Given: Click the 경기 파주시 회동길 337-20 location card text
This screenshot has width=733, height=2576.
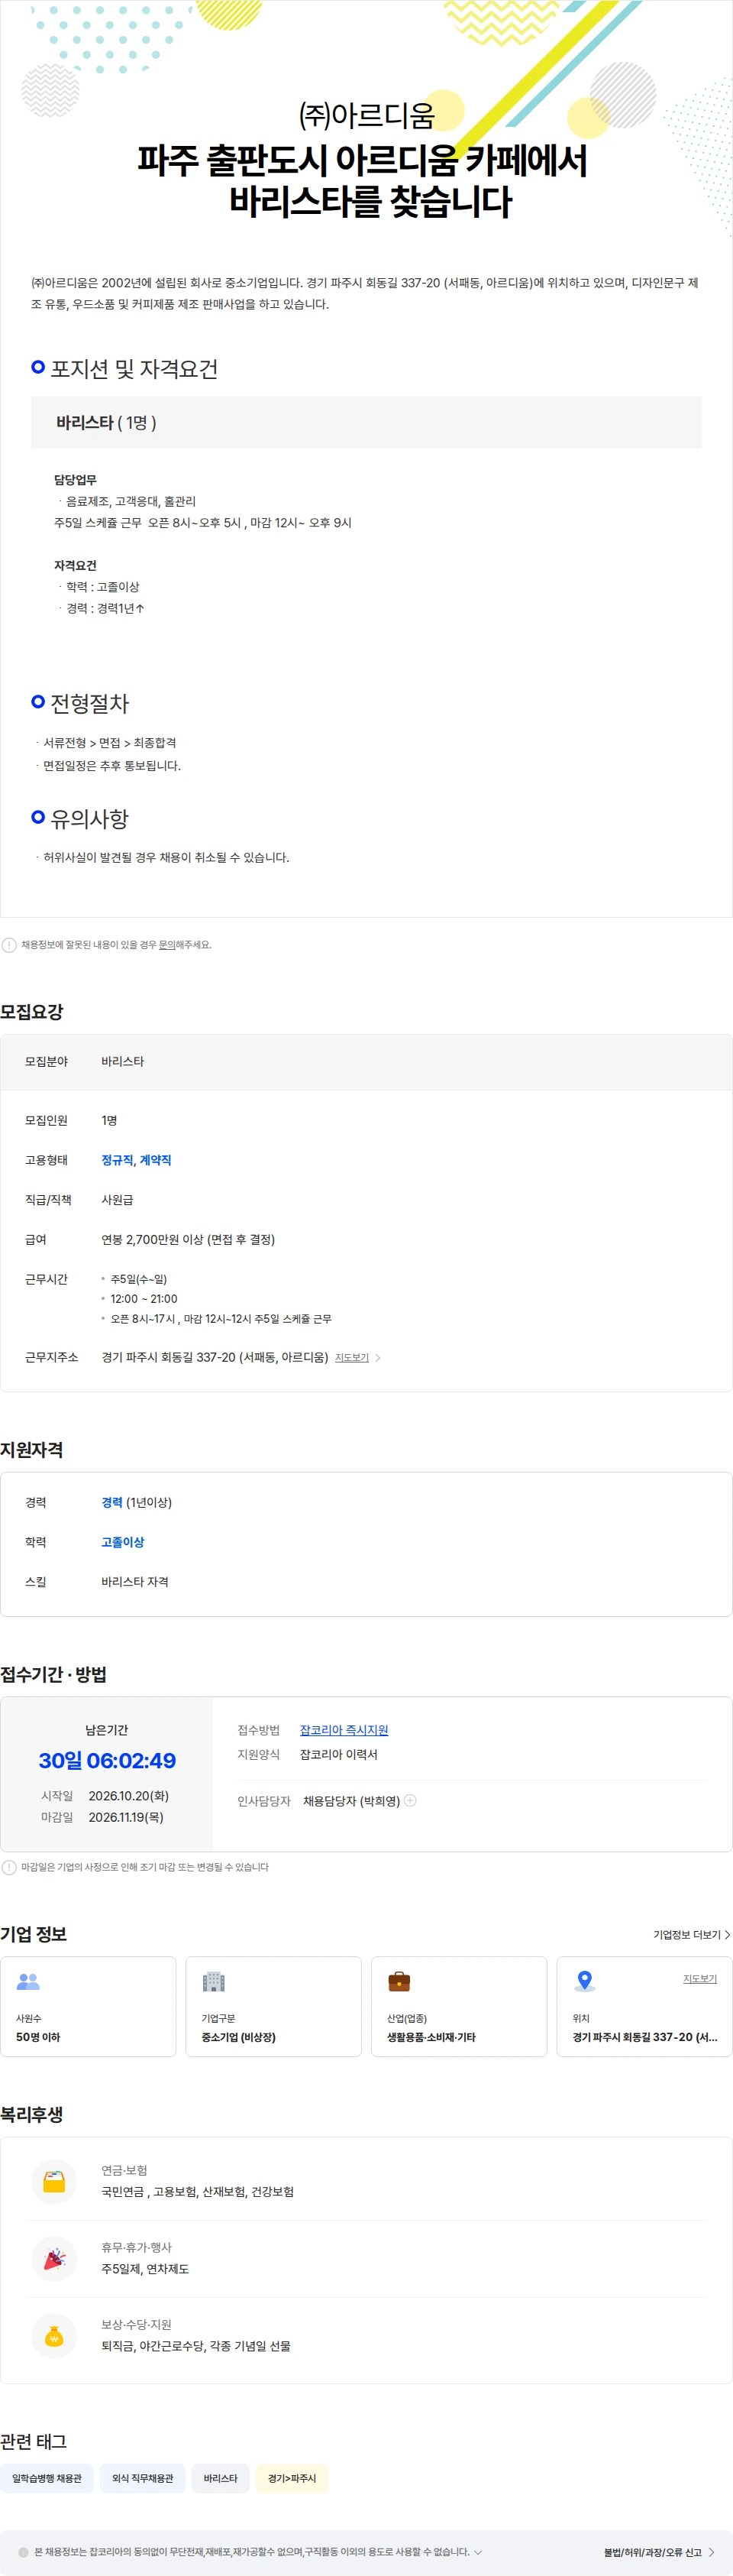Looking at the screenshot, I should (x=645, y=2037).
